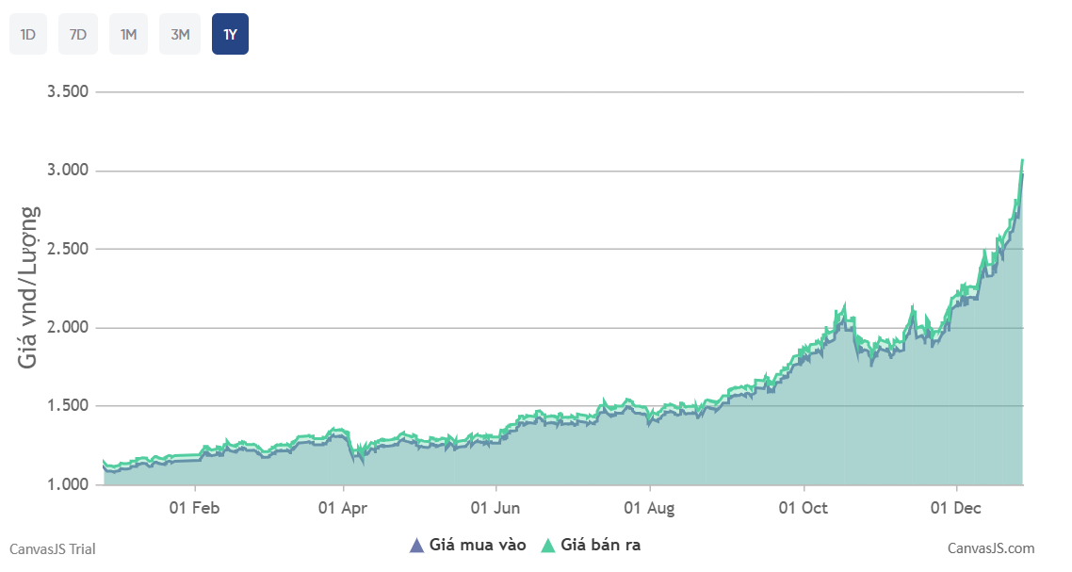Click the 01 Feb x-axis label

coord(195,509)
